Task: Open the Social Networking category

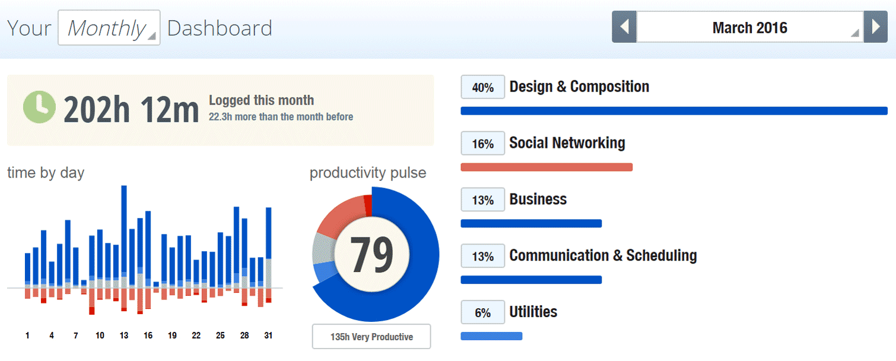Action: pos(567,143)
